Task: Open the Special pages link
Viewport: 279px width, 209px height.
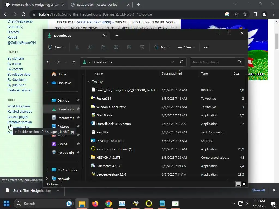Action: (x=18, y=117)
